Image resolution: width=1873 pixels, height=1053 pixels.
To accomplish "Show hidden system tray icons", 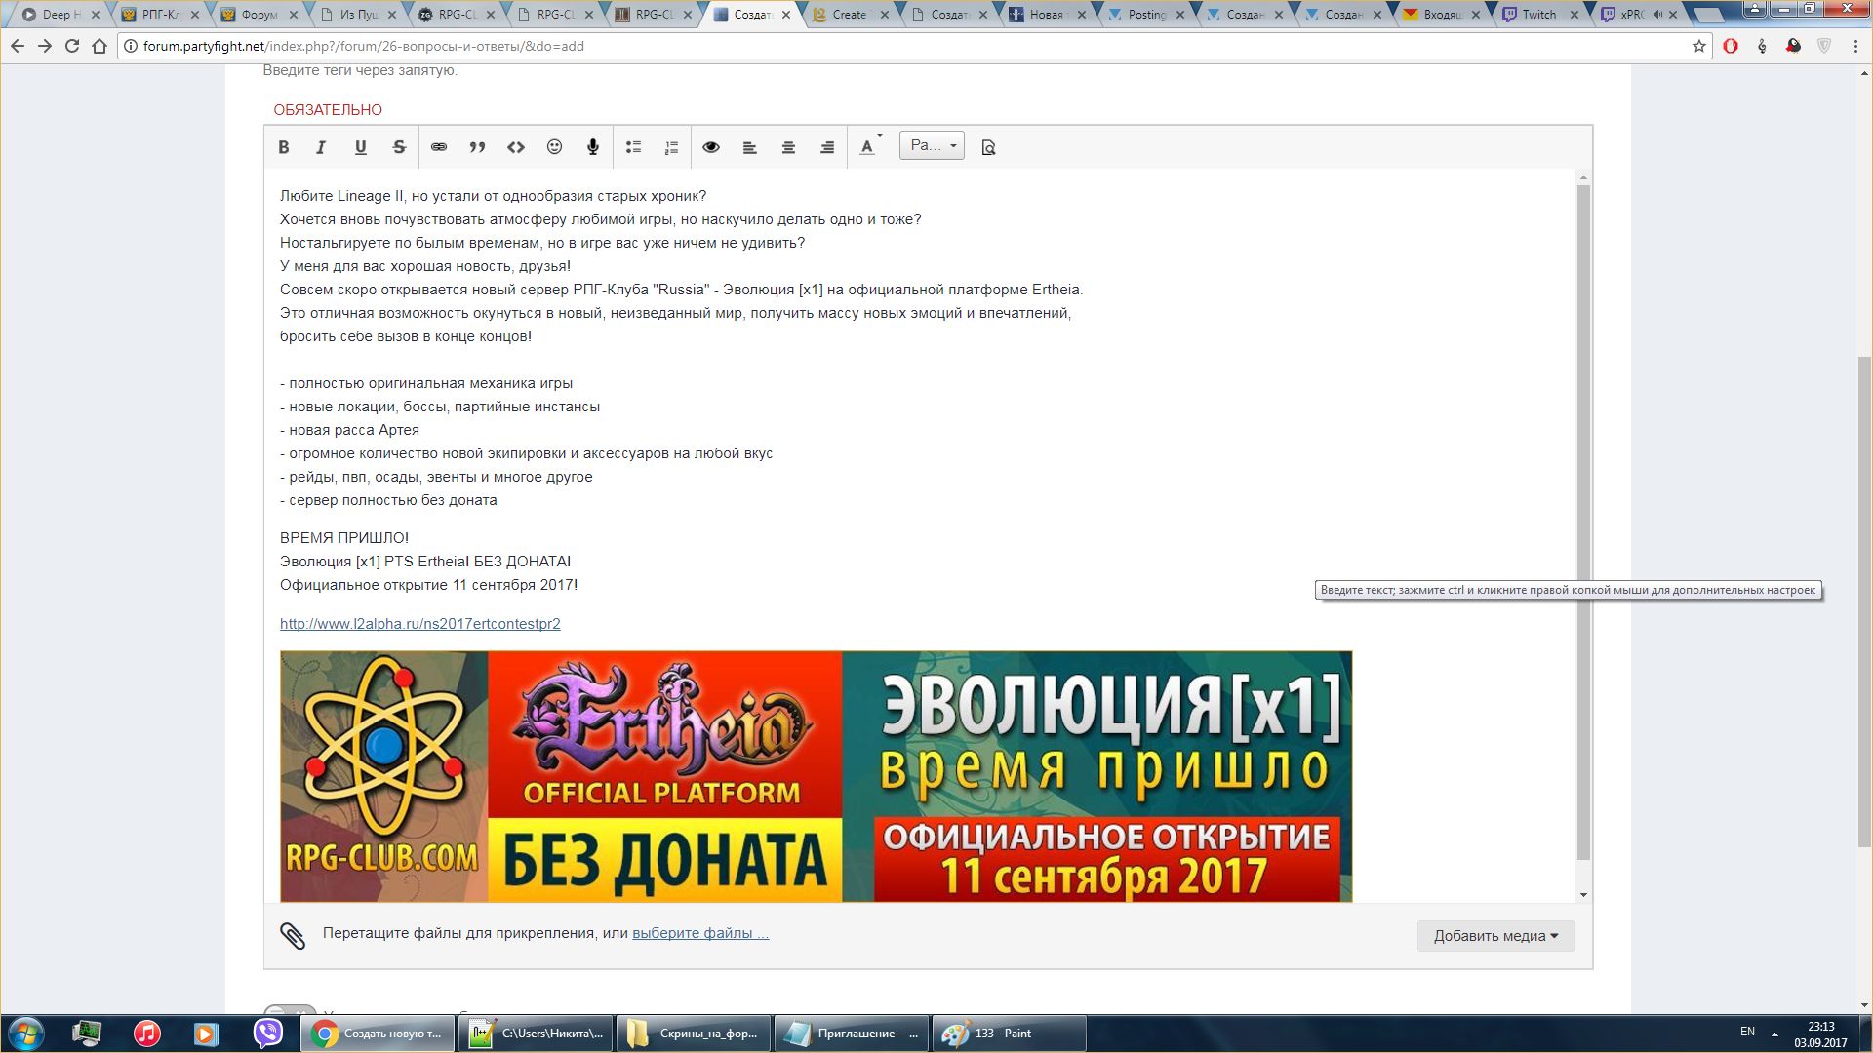I will coord(1774,1033).
